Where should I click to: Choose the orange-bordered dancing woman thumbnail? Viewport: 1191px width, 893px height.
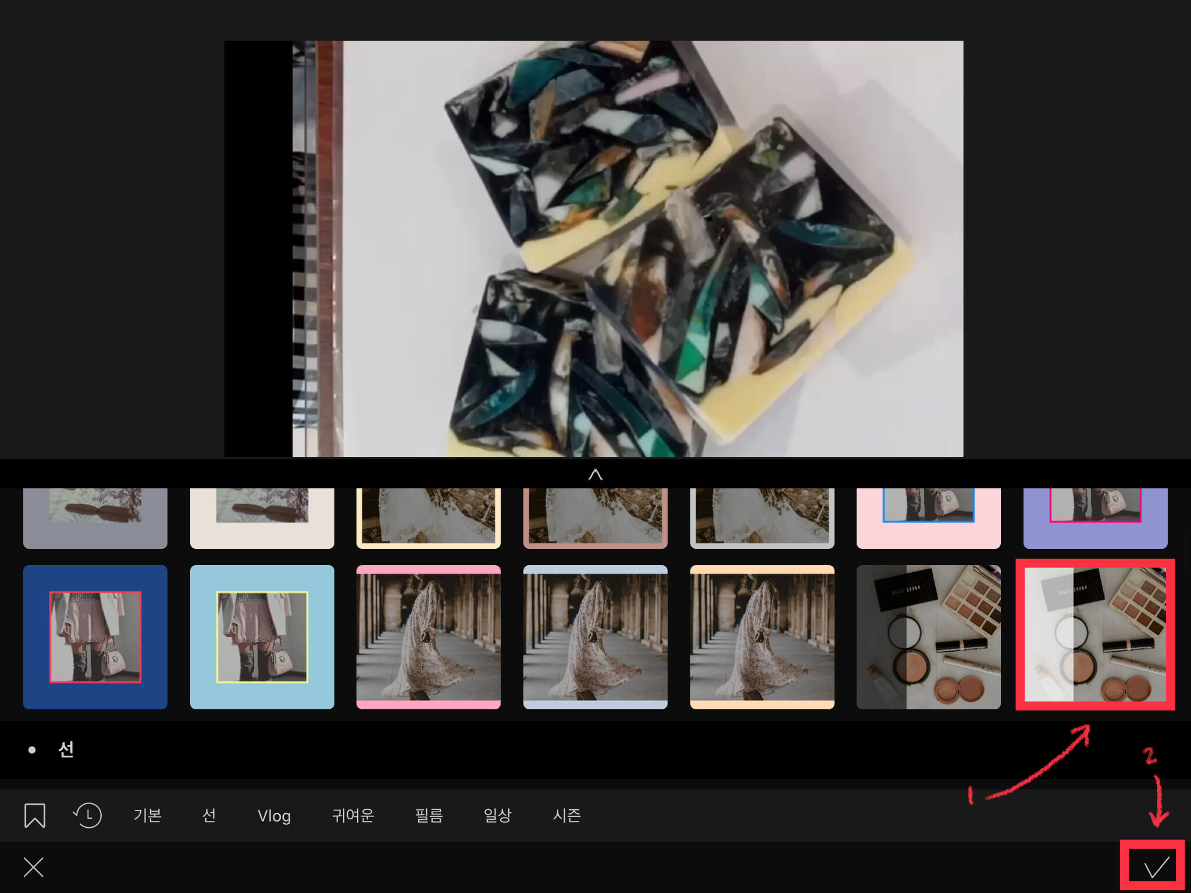[762, 637]
